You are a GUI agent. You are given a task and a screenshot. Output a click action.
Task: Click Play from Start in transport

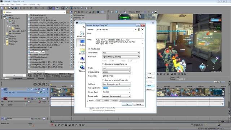tap(59, 125)
